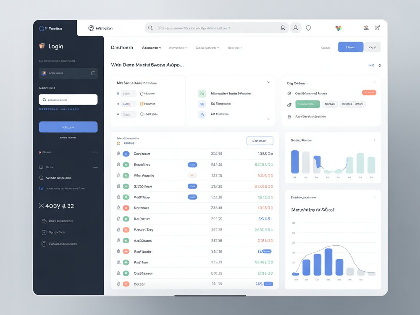Open the bold dark dropdown next to "Dashoem"
This screenshot has width=420, height=315.
152,48
